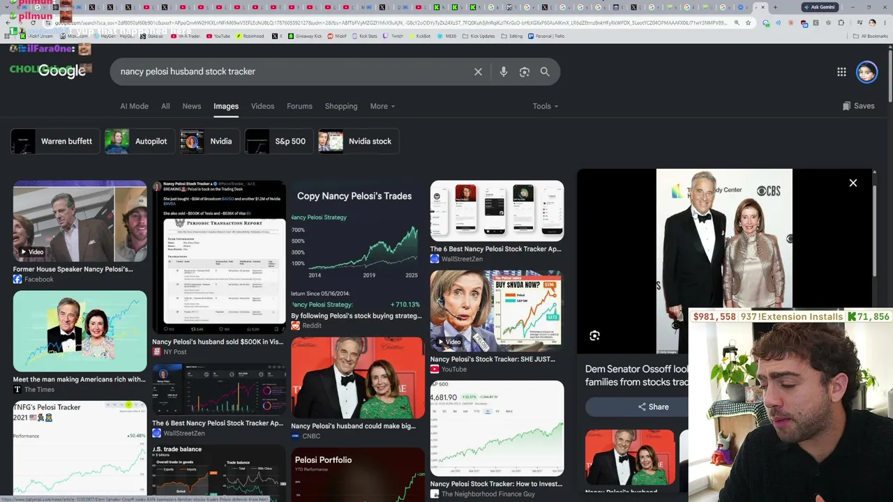893x502 pixels.
Task: Switch to the Forums tab
Action: click(299, 106)
